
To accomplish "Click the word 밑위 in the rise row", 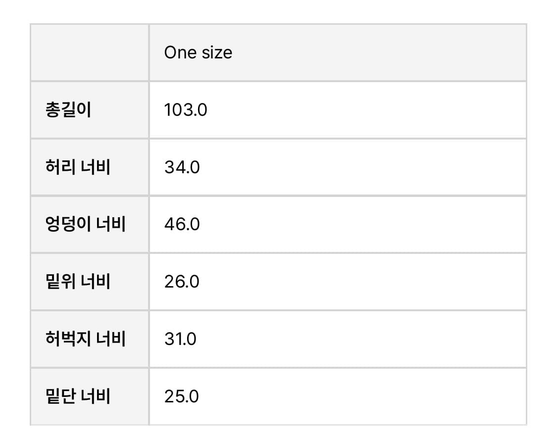I will [x=60, y=282].
